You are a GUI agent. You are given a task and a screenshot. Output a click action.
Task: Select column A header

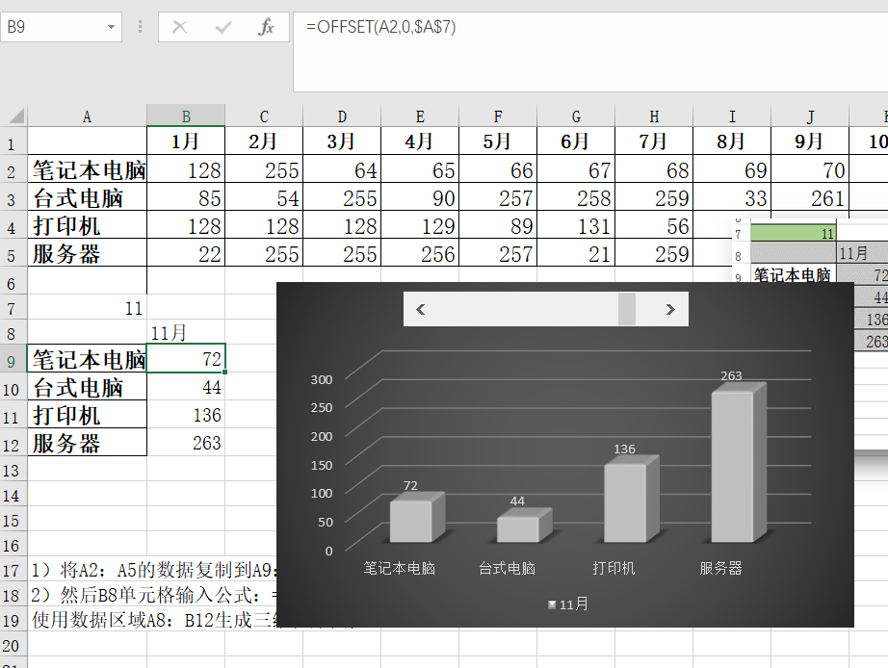87,116
